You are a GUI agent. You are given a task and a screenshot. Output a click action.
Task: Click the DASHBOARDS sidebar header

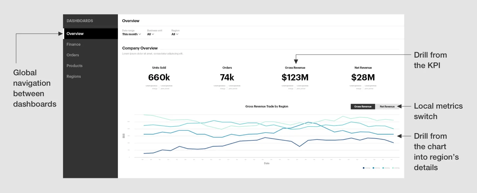[80, 21]
